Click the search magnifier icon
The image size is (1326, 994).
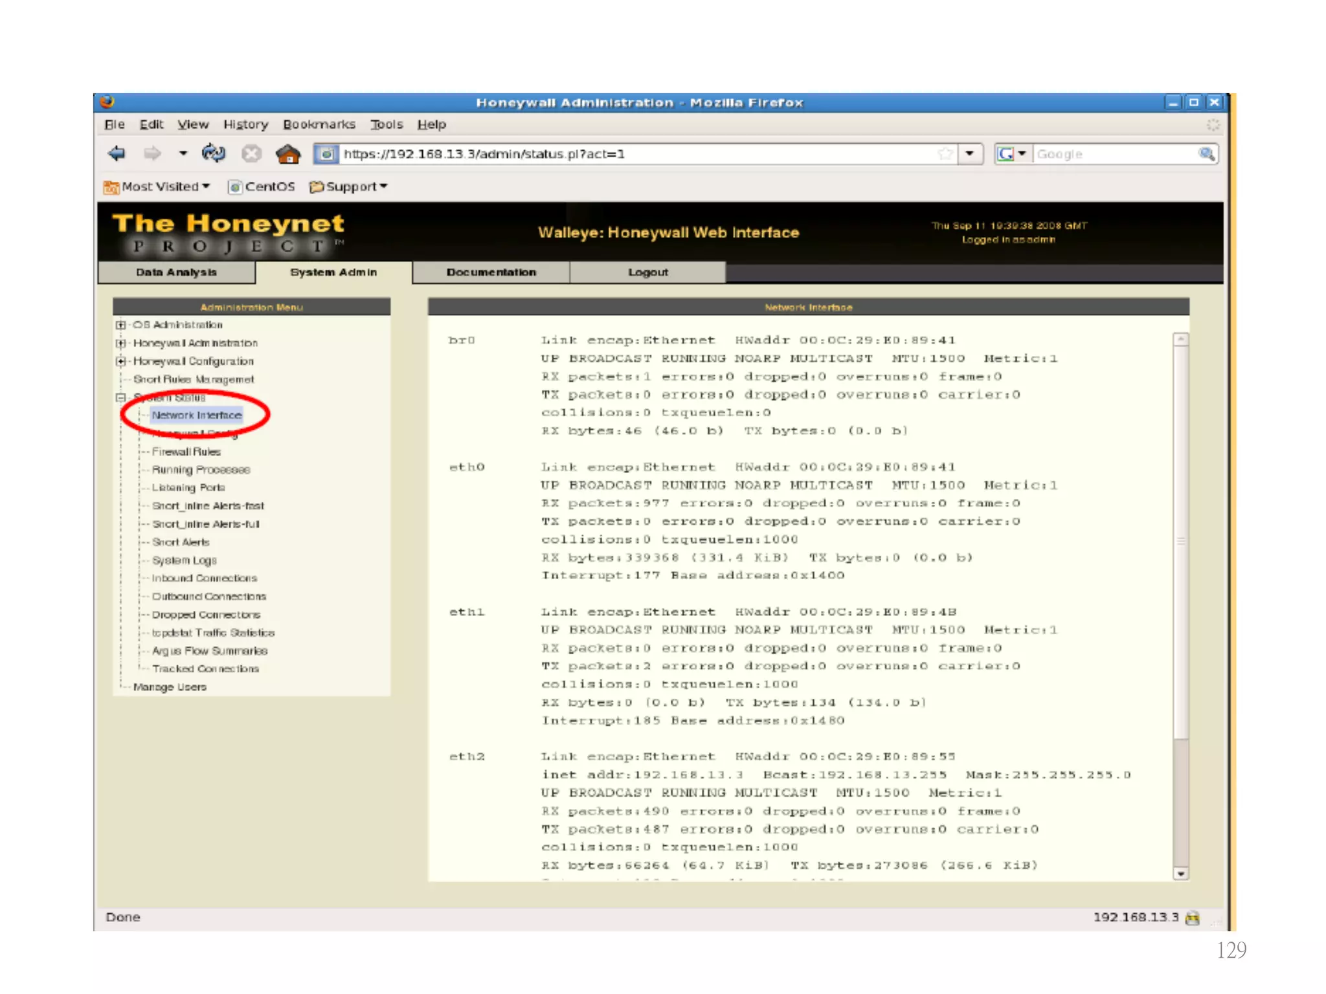1206,154
